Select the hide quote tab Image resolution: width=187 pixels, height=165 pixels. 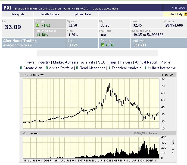coord(17,14)
